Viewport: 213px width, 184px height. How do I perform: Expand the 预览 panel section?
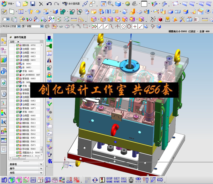pyautogui.click(x=26, y=173)
